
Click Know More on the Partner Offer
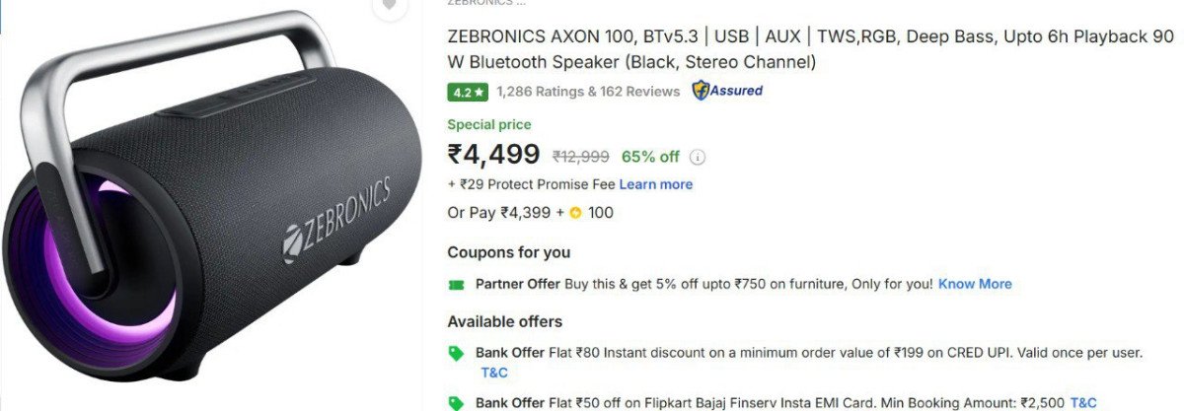(x=975, y=284)
